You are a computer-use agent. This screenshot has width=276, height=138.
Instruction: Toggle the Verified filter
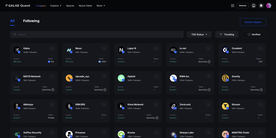(254, 34)
